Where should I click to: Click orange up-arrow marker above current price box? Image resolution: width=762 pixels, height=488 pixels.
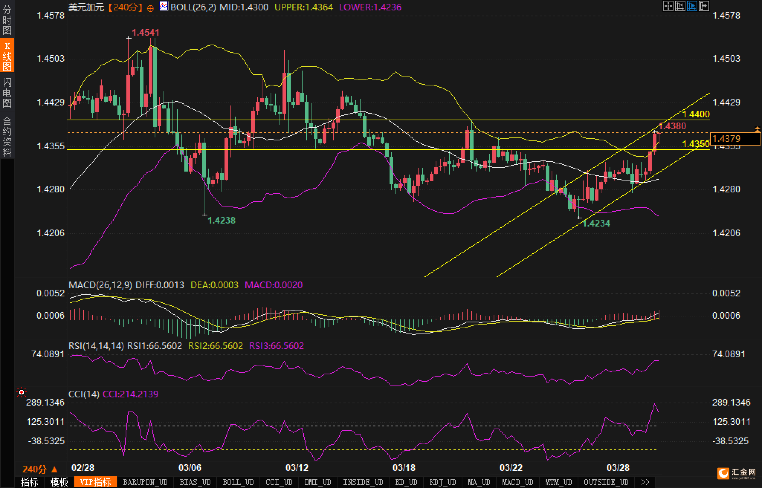[757, 129]
